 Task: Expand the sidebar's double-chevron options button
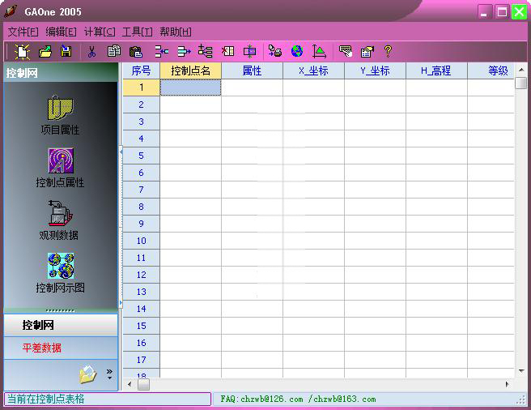109,374
